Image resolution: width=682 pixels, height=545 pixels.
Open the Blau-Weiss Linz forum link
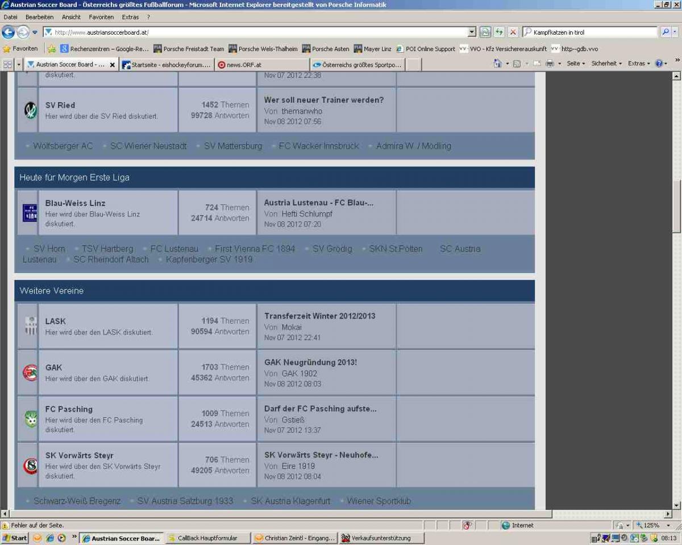pyautogui.click(x=75, y=203)
